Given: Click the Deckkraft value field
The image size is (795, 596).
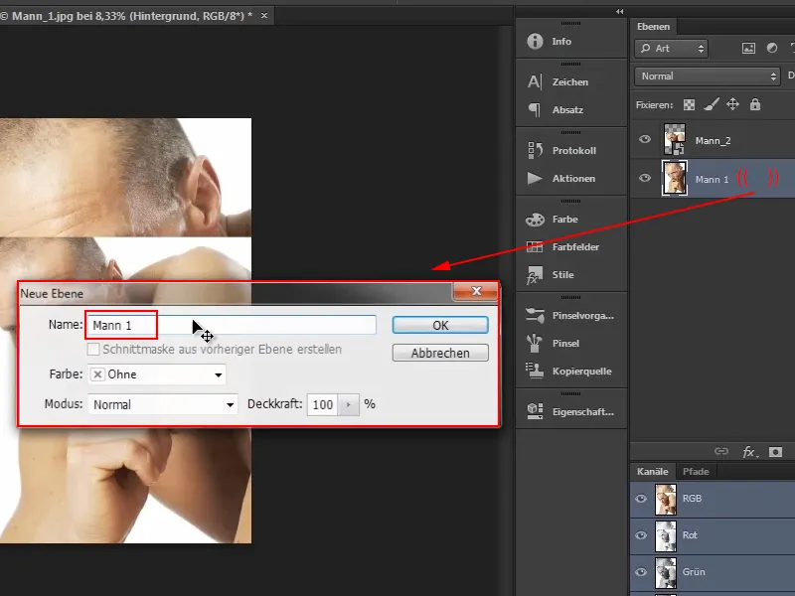Looking at the screenshot, I should click(322, 404).
